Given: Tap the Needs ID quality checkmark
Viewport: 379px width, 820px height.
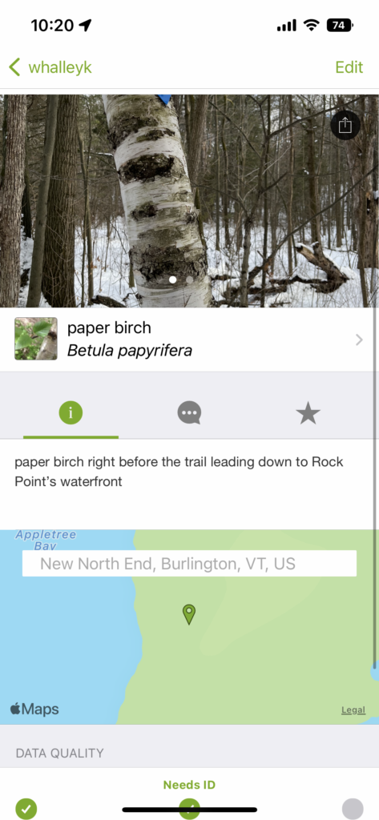Looking at the screenshot, I should [x=189, y=809].
